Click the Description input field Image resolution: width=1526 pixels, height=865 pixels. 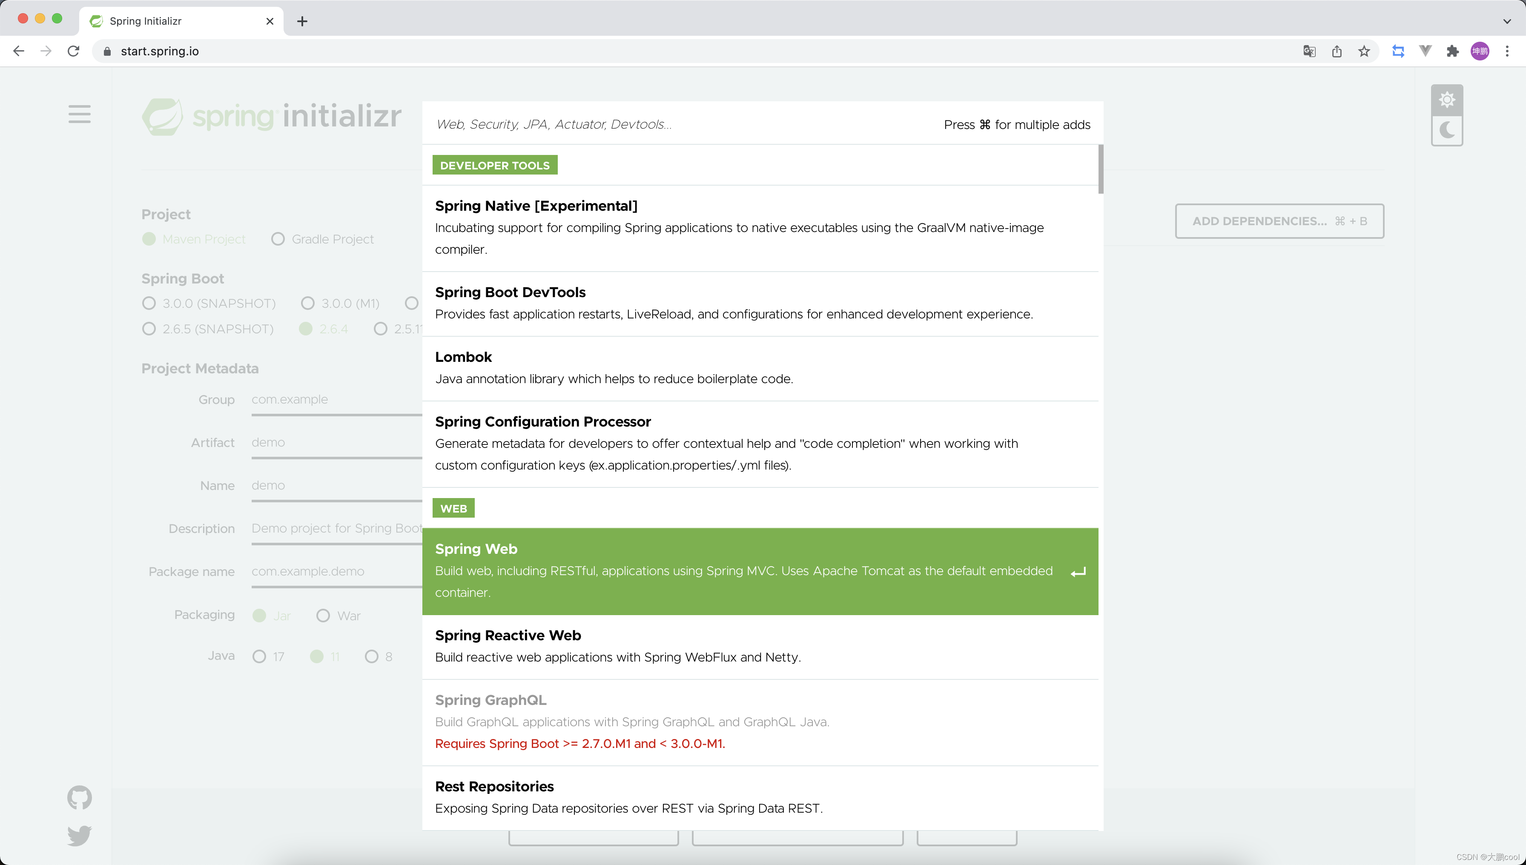pyautogui.click(x=336, y=529)
